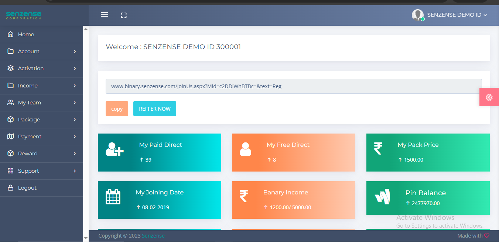Click the add-user icon on My Paid Direct
This screenshot has height=242, width=499.
click(115, 149)
